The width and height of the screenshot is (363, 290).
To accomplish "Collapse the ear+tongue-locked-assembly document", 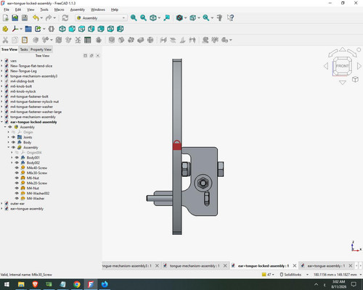I will pos(2,122).
